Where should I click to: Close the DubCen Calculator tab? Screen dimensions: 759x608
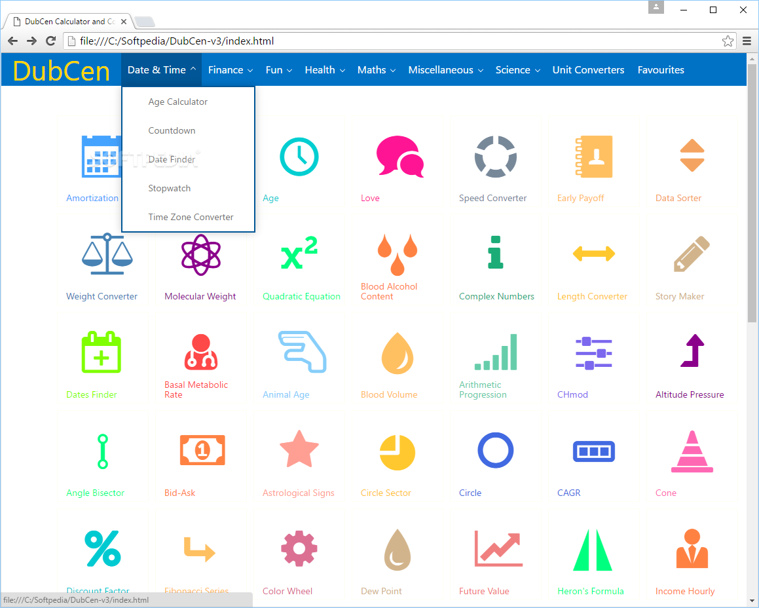click(123, 22)
